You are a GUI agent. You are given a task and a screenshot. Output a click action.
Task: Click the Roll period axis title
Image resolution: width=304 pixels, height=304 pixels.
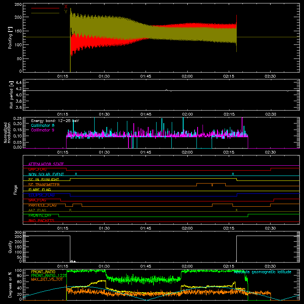(x=11, y=95)
